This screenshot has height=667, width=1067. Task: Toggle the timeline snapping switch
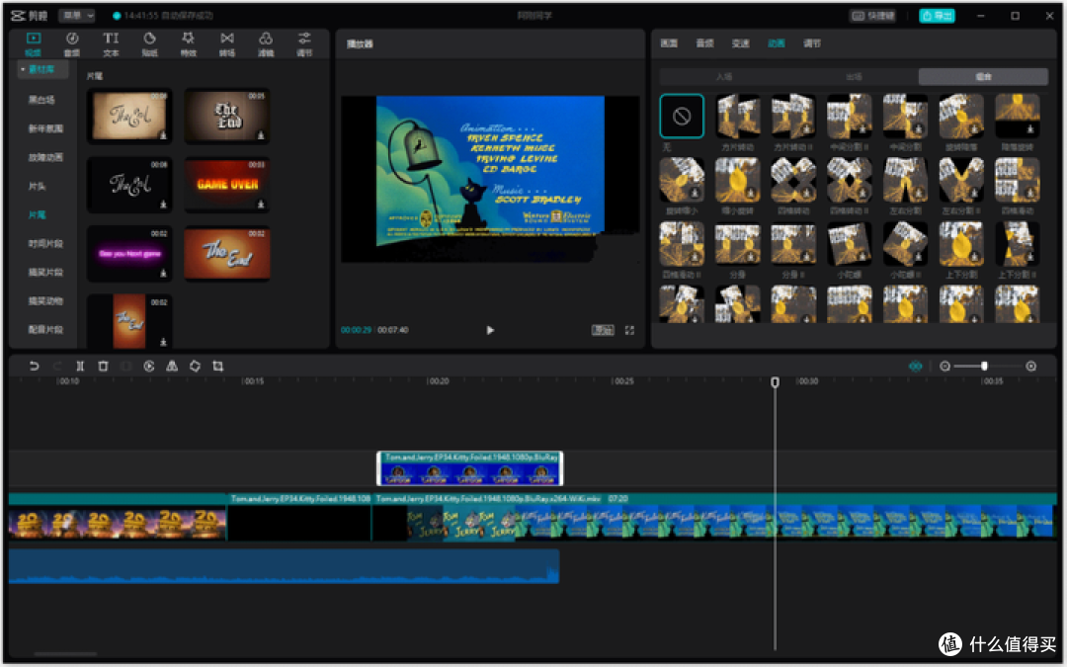coord(915,367)
